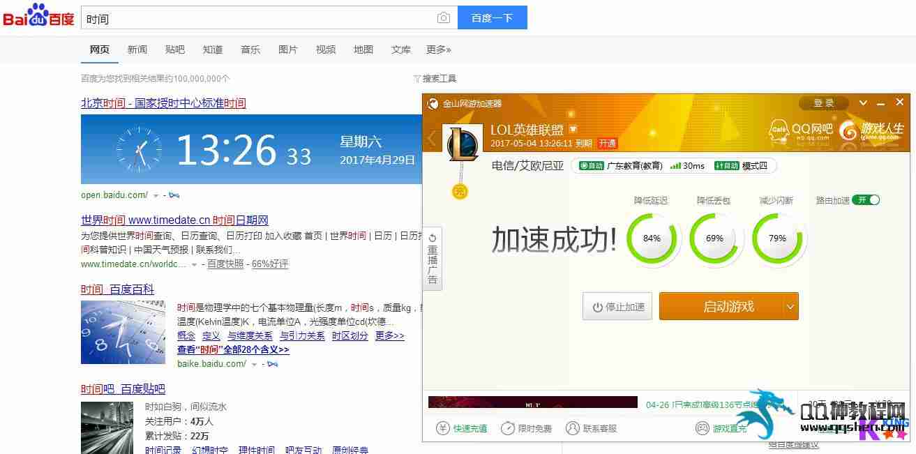Click the paw icon after baike.baidu.com
Screen dimensions: 916x454
coord(273,364)
